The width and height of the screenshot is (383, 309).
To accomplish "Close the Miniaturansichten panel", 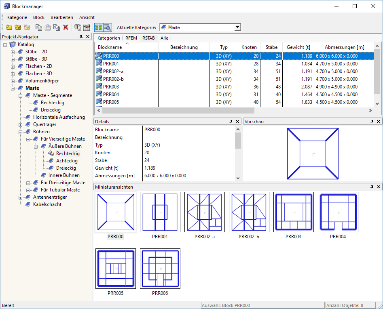I will 379,187.
